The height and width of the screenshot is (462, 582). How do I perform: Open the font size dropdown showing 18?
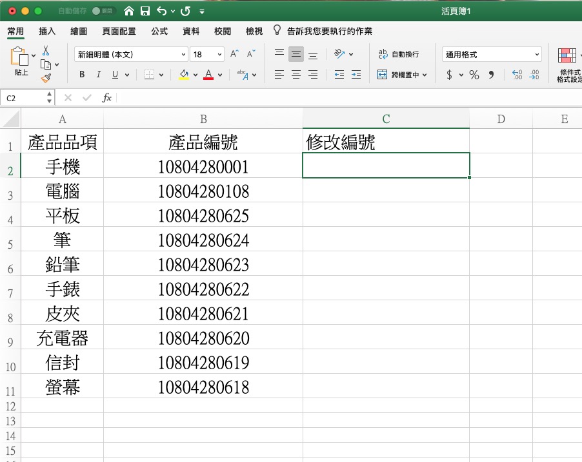point(207,55)
